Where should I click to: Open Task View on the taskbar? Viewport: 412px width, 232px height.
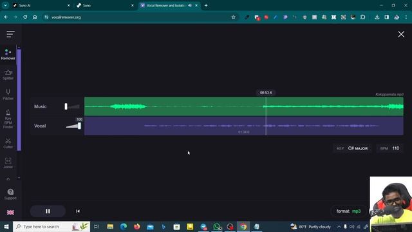point(97,226)
